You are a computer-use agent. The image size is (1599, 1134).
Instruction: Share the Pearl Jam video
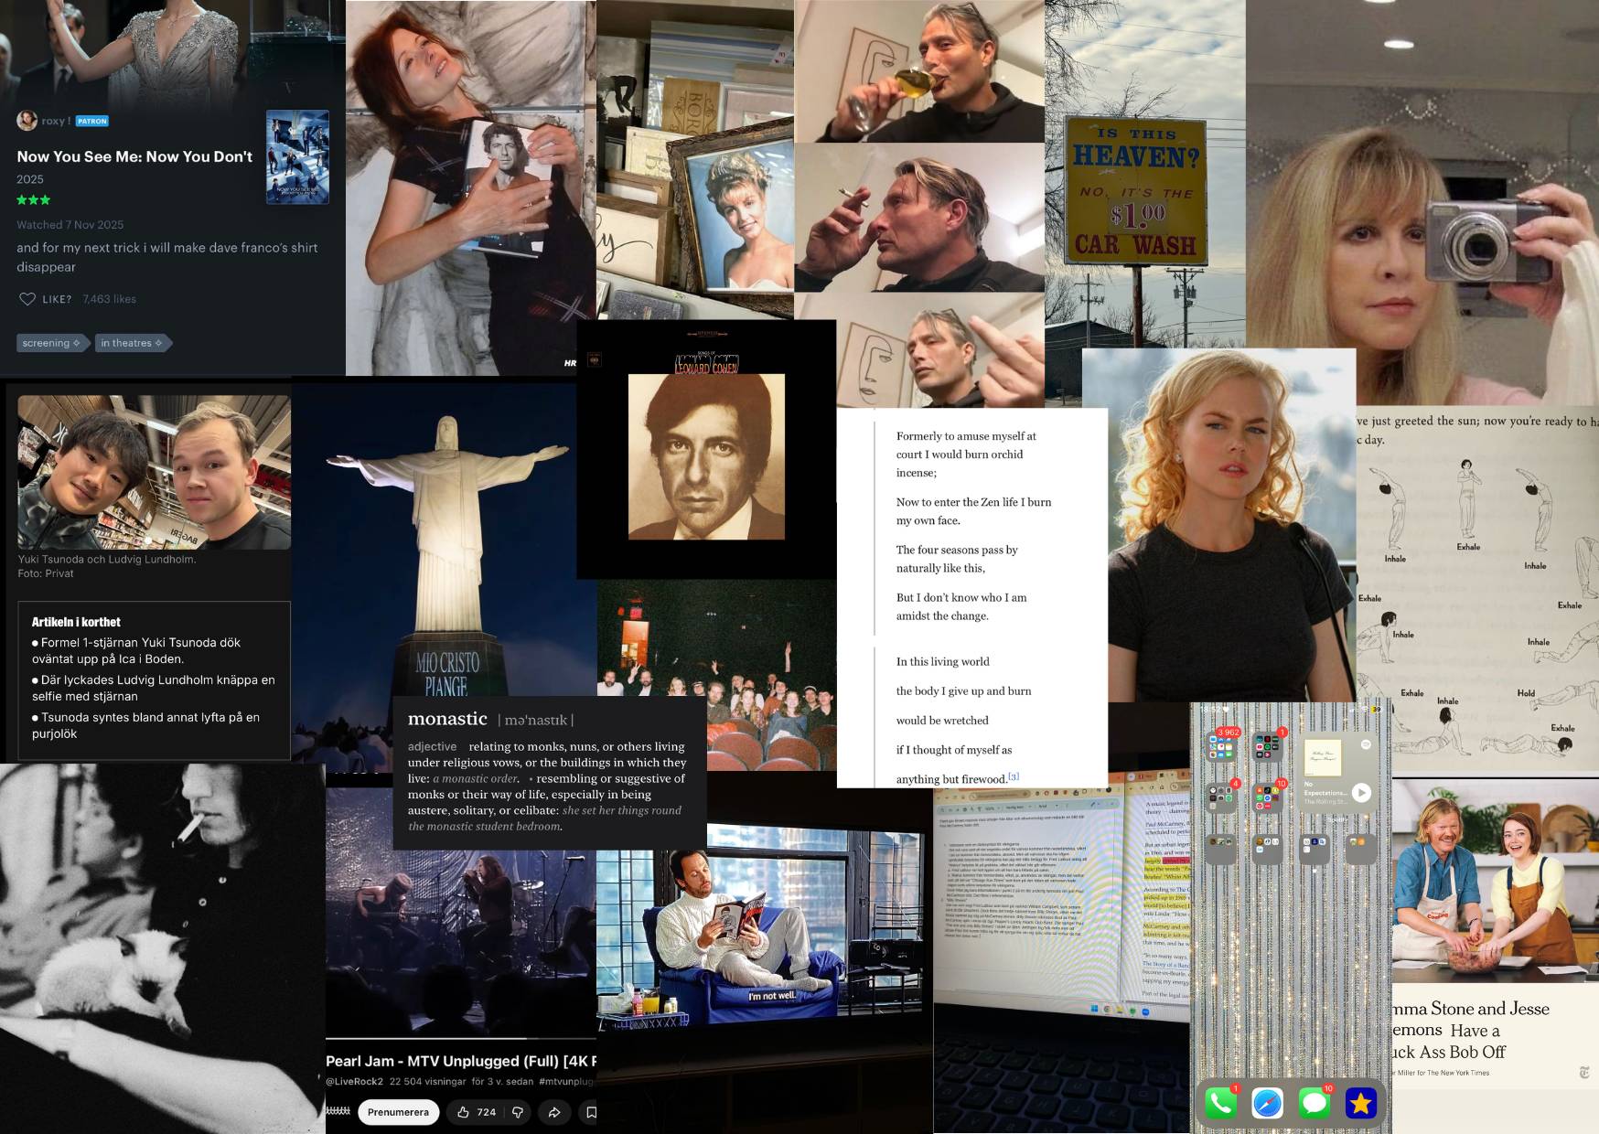[554, 1112]
